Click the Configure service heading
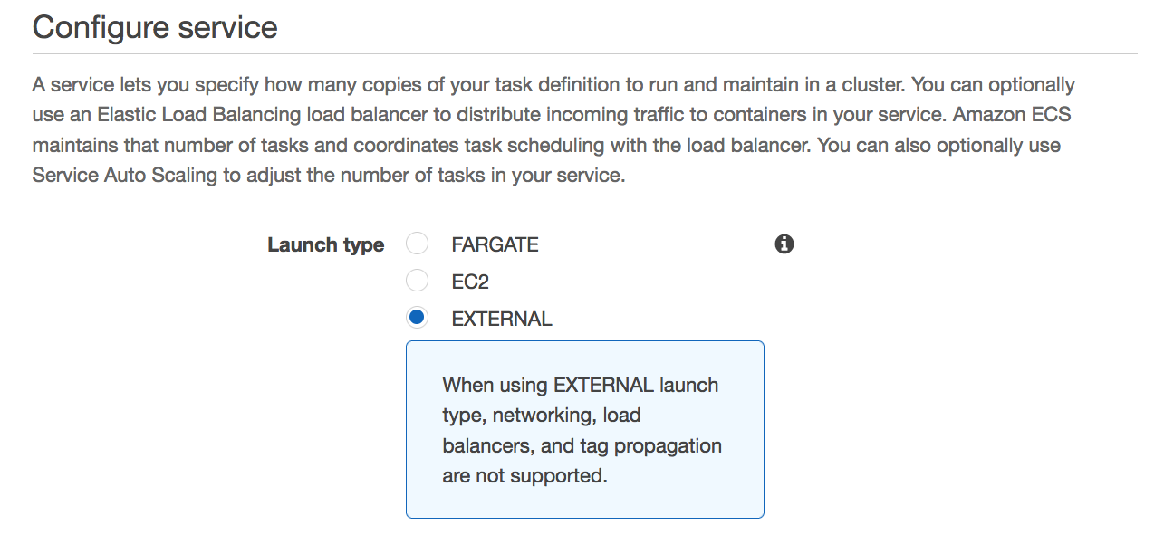Image resolution: width=1164 pixels, height=535 pixels. 155,27
